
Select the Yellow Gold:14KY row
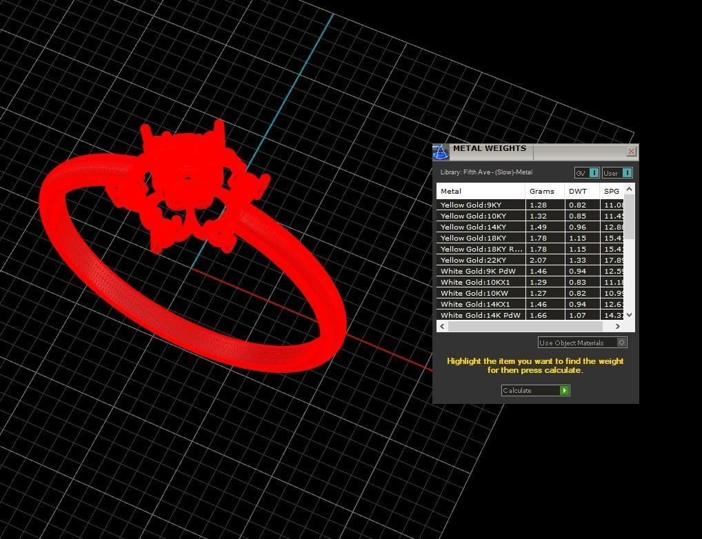pyautogui.click(x=530, y=227)
